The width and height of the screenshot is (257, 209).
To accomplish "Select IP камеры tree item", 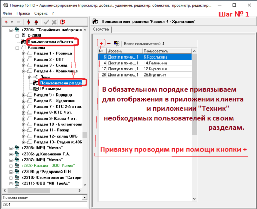I will (x=50, y=89).
